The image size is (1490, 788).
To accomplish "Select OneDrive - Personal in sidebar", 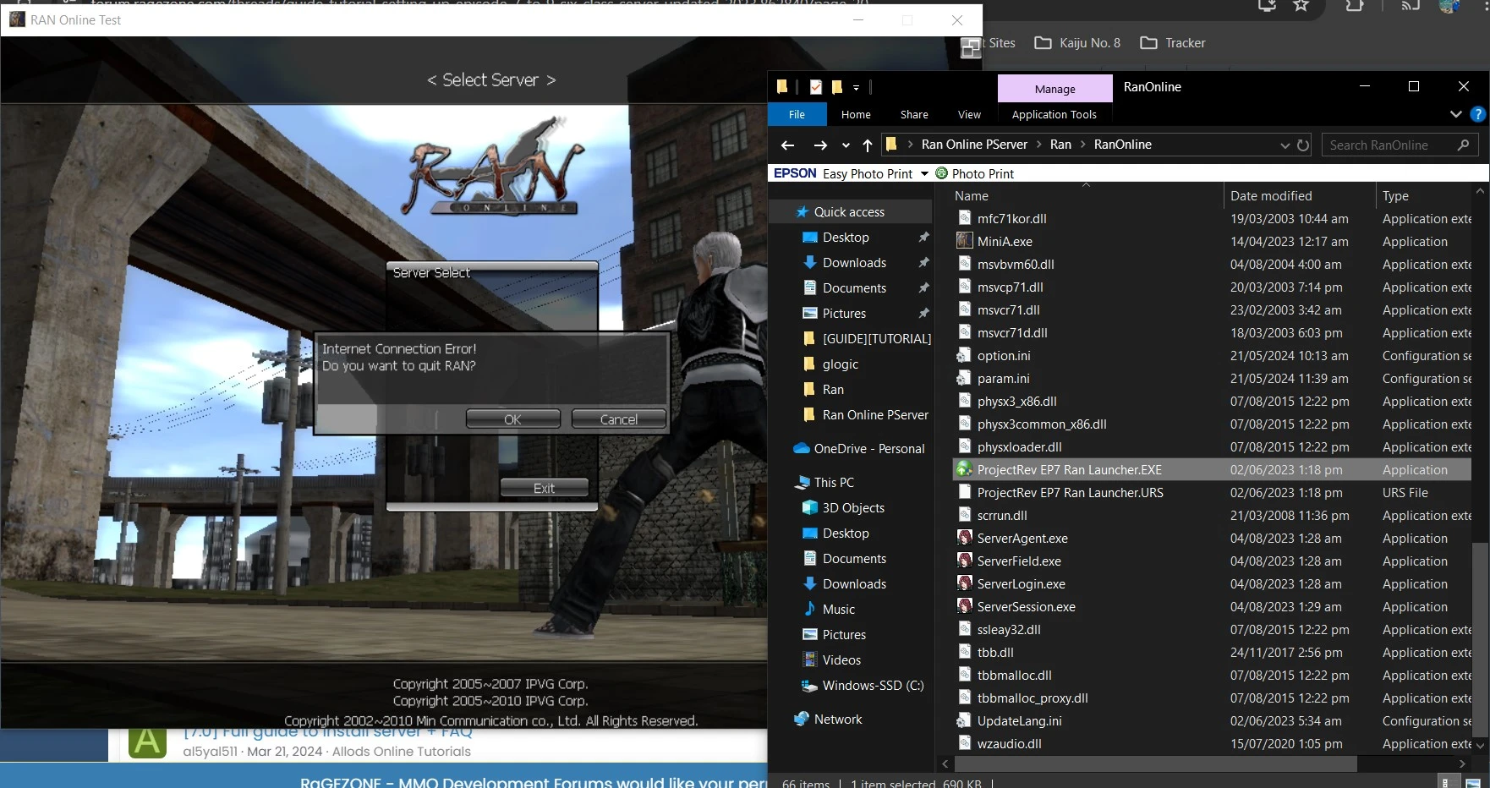I will click(x=869, y=449).
